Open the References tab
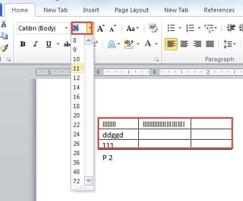The width and height of the screenshot is (243, 201). pos(219,10)
